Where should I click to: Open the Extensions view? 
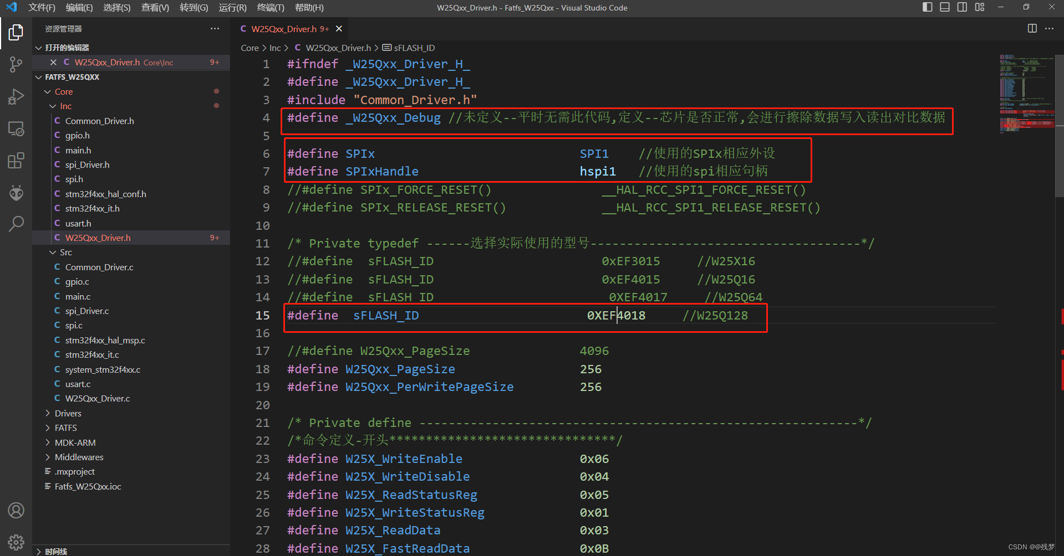[16, 161]
